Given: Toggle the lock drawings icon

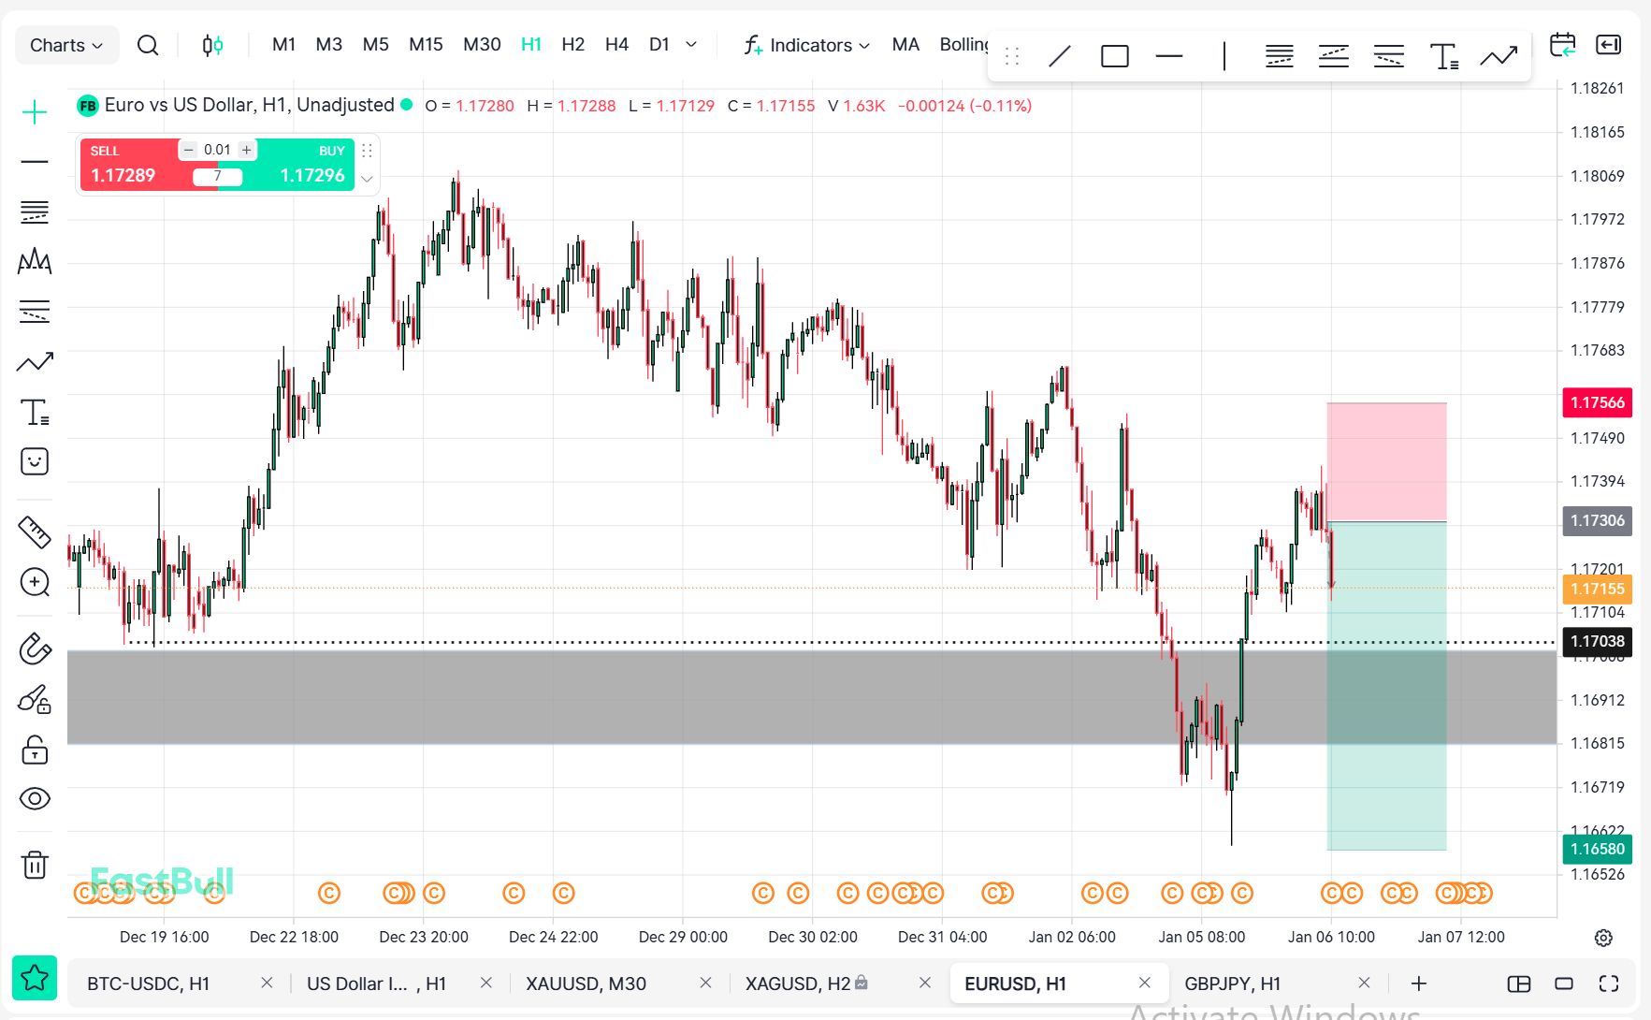Looking at the screenshot, I should coord(35,750).
